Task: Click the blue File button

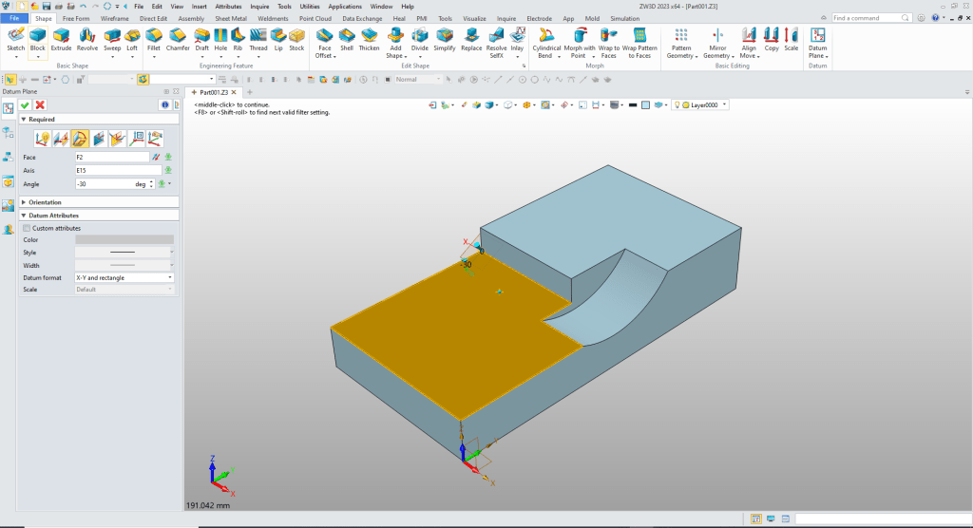Action: pyautogui.click(x=14, y=18)
